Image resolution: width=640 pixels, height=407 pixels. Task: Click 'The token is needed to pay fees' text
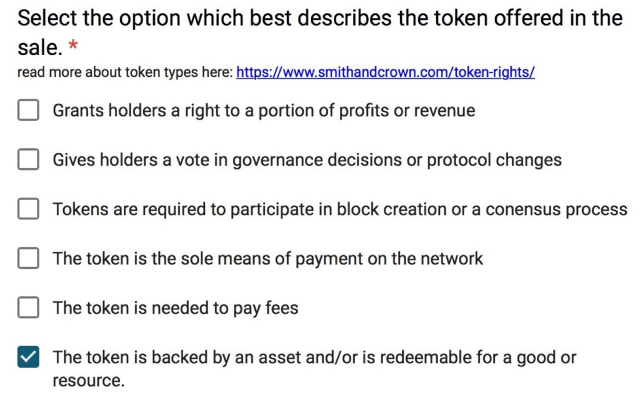[175, 308]
